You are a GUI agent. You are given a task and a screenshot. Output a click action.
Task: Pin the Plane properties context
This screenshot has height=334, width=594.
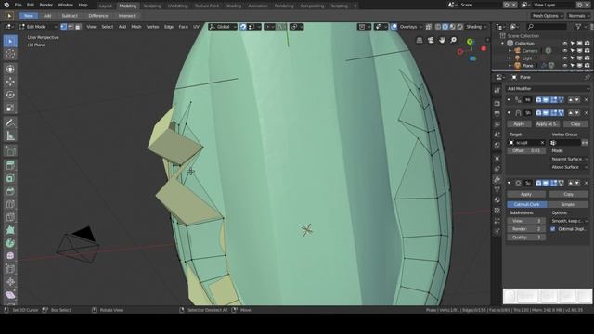coord(588,77)
